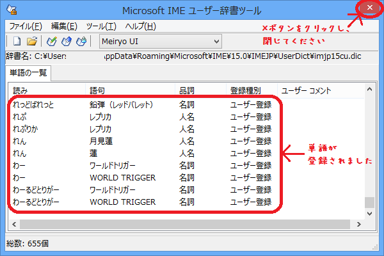Click the register word toolbar icon

52,41
